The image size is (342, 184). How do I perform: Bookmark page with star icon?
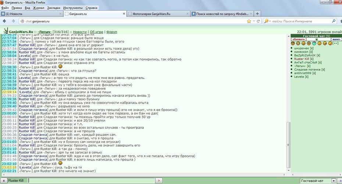click(x=249, y=21)
